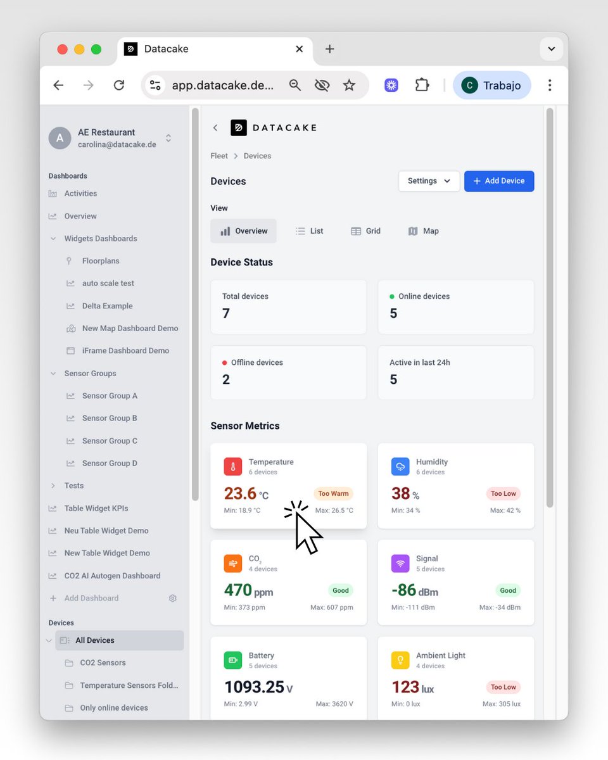The height and width of the screenshot is (760, 608).
Task: Open a new browser tab with plus
Action: point(329,49)
